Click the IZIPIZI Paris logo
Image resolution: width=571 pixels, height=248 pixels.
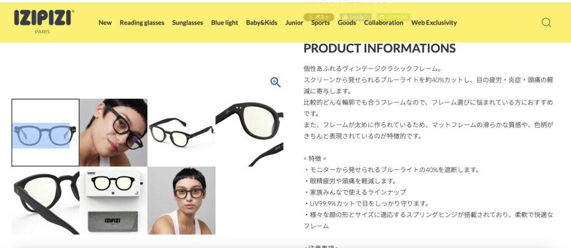[43, 22]
